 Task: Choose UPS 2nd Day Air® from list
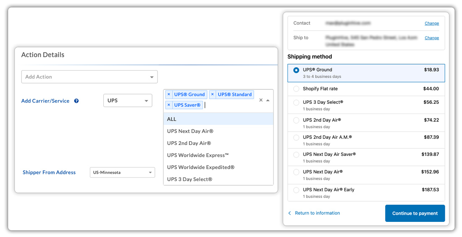218,143
